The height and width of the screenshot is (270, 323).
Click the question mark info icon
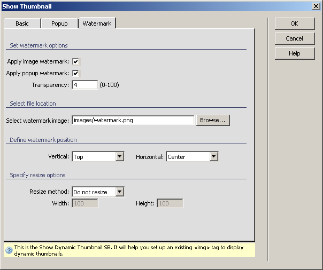click(9, 250)
